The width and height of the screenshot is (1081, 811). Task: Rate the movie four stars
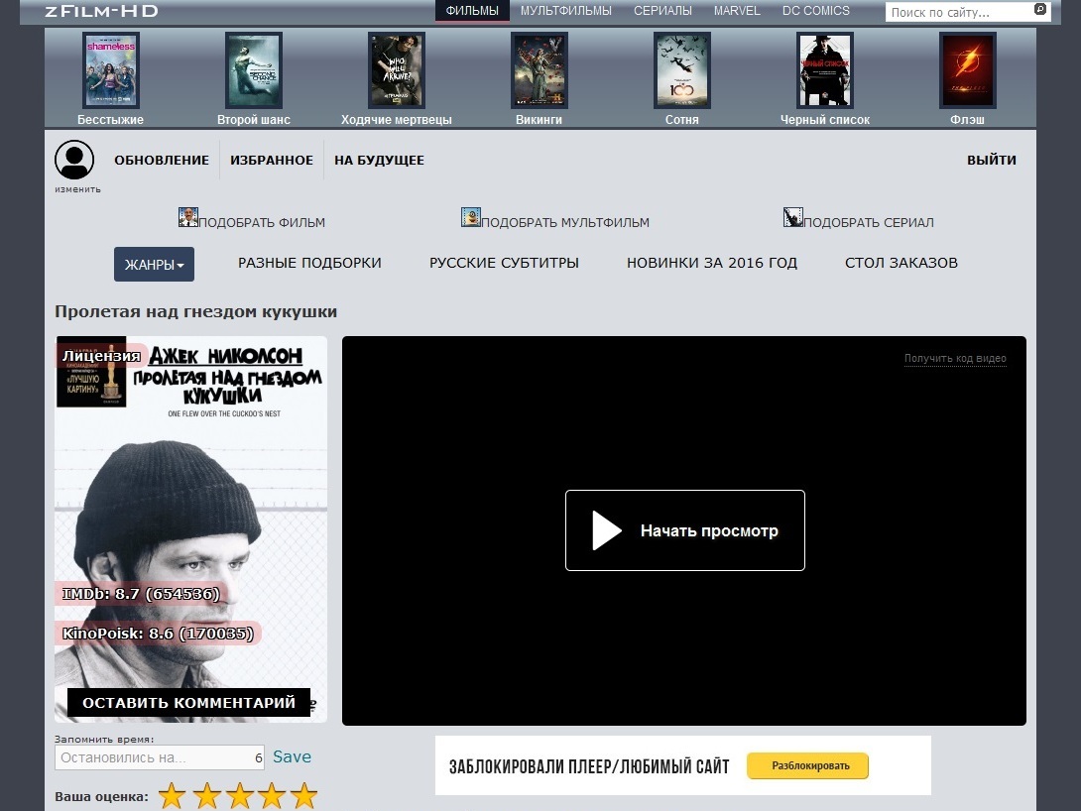[272, 796]
